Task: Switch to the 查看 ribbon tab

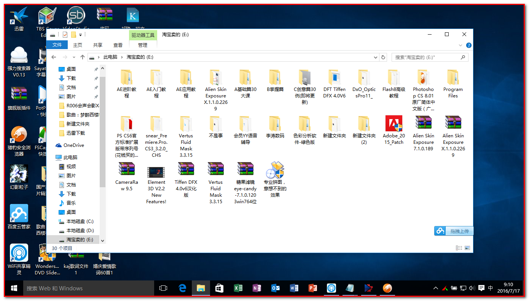Action: (x=118, y=45)
